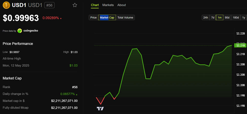247x114 pixels.
Task: Set chart range to 7d
Action: coord(213,17)
